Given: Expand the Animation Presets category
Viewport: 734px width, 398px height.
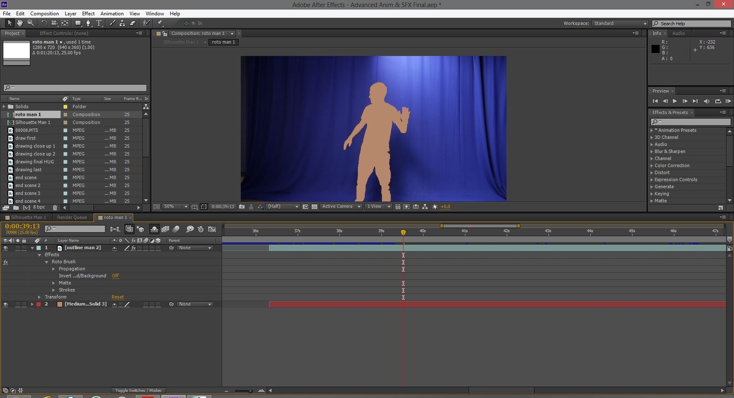Looking at the screenshot, I should 651,131.
